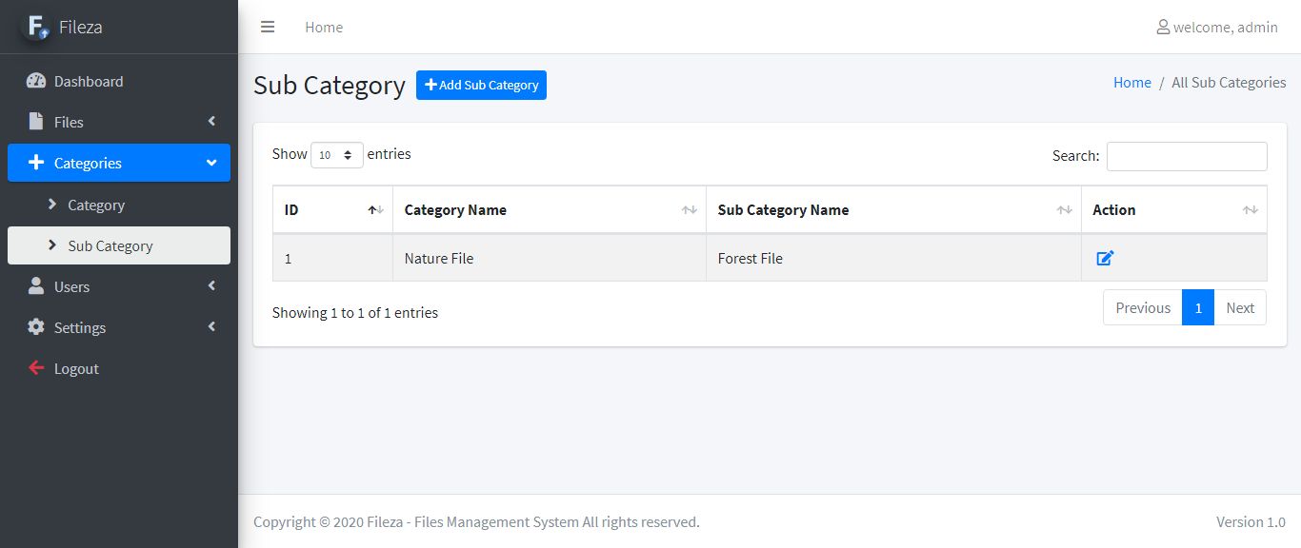The image size is (1301, 548).
Task: Click the Home breadcrumb link
Action: click(1131, 83)
